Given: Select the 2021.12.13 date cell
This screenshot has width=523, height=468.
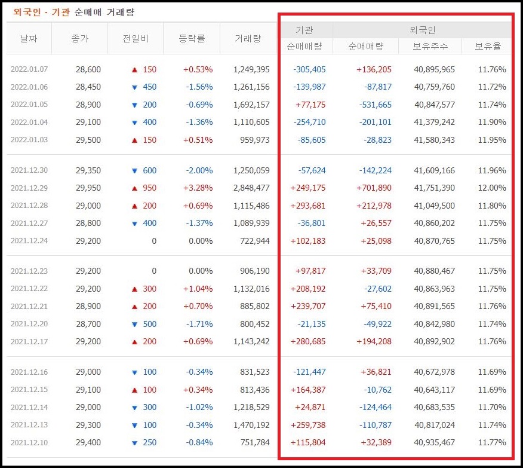Looking at the screenshot, I should [x=29, y=425].
